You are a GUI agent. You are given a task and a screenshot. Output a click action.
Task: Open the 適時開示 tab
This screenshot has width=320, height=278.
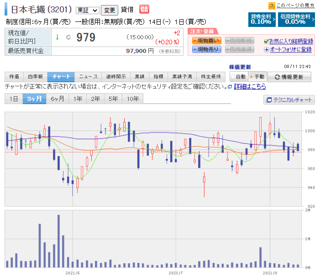point(115,77)
